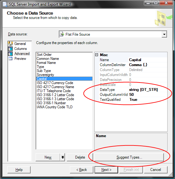
Task: Open Help for the wizard
Action: 19,170
